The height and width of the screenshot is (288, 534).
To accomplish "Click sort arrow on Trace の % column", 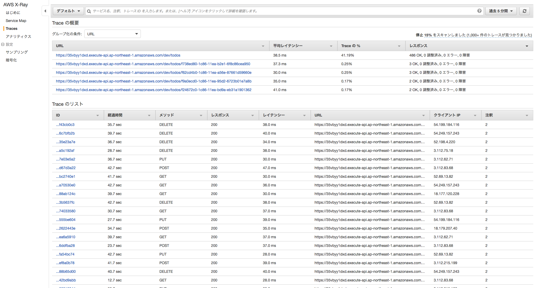I will pyautogui.click(x=399, y=46).
